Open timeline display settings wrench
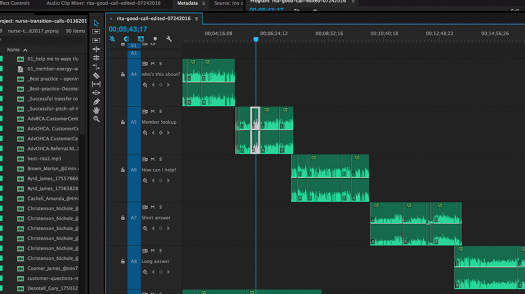 tap(169, 39)
